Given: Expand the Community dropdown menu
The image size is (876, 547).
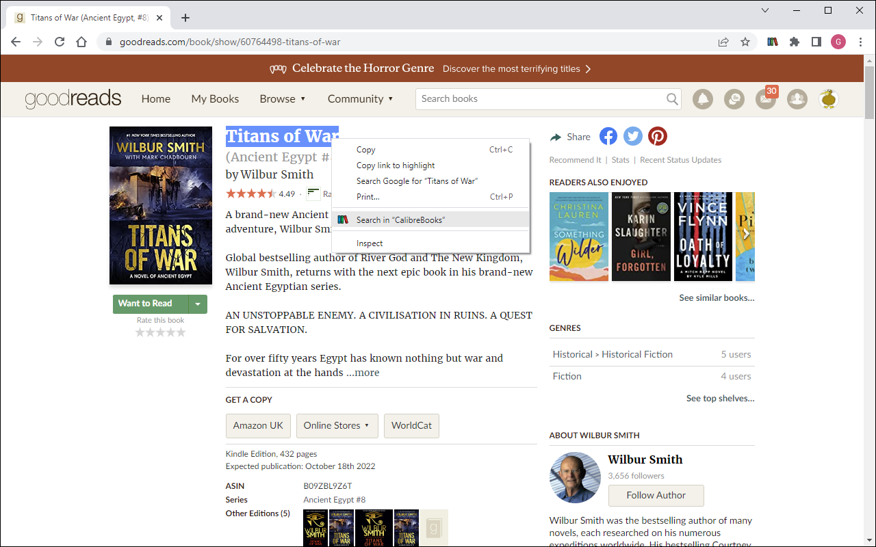Looking at the screenshot, I should pos(361,99).
